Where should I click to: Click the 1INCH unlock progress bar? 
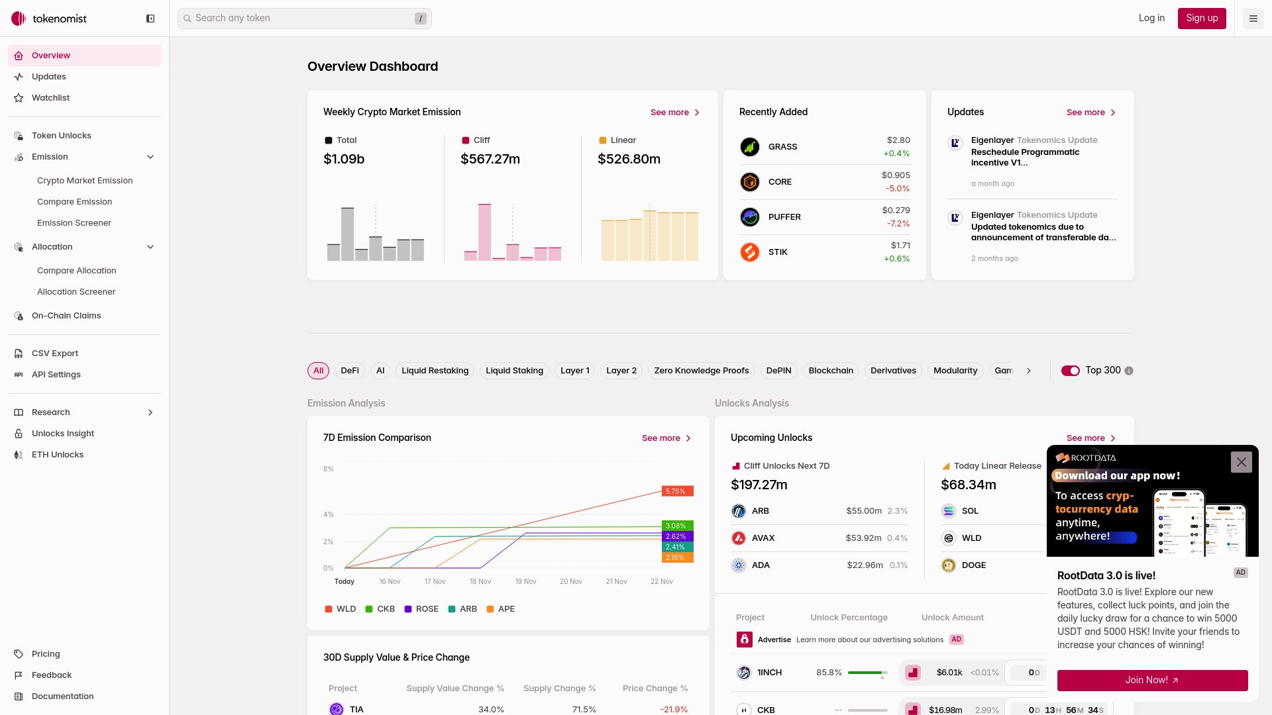coord(867,673)
